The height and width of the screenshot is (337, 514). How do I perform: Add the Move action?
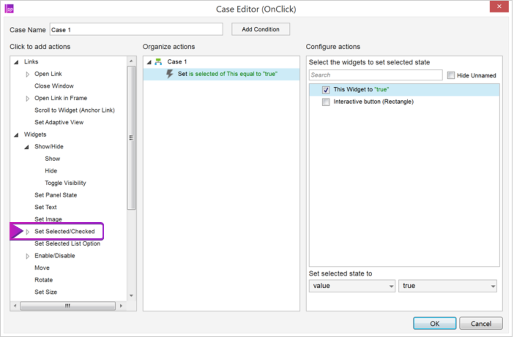(x=42, y=268)
